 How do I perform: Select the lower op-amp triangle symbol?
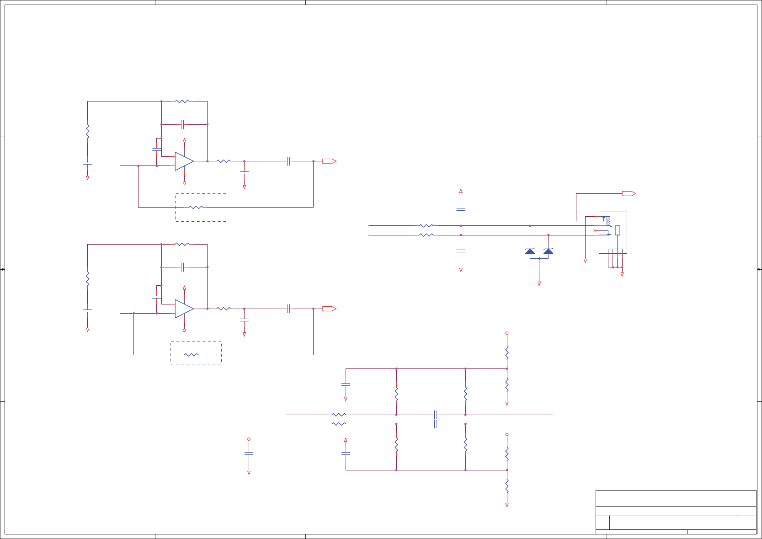tap(184, 309)
